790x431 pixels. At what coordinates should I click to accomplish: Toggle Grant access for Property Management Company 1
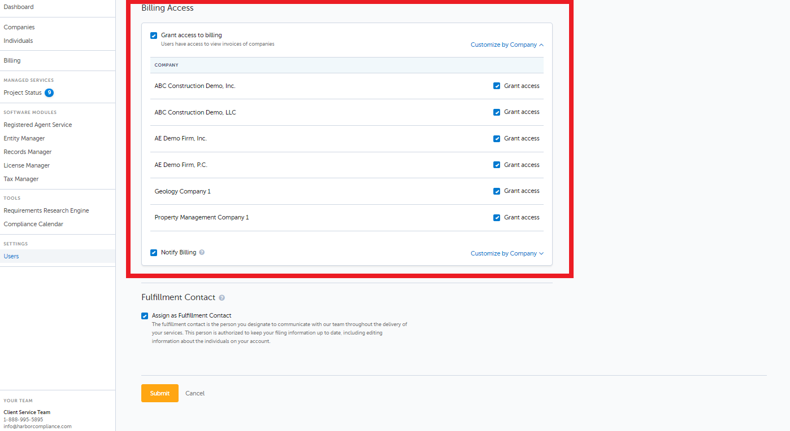[497, 218]
